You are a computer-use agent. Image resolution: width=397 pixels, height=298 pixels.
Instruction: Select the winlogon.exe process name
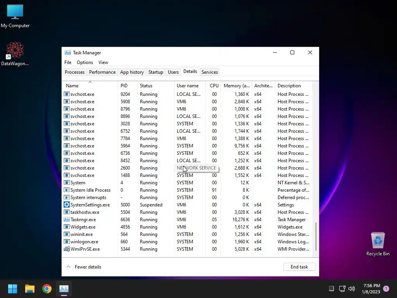click(x=84, y=241)
